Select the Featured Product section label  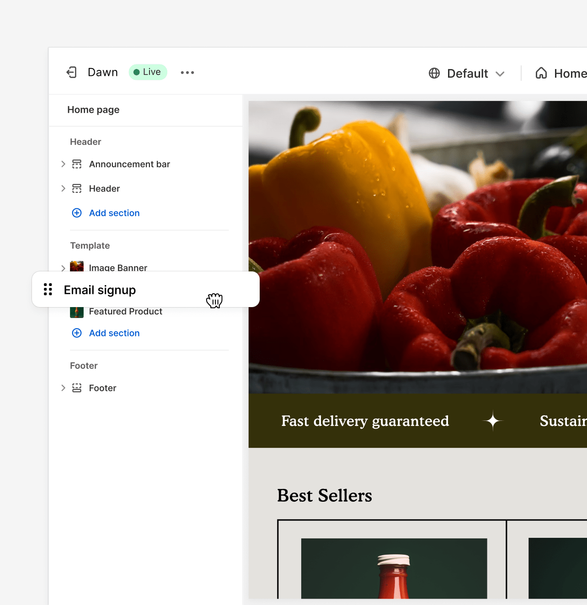tap(126, 312)
